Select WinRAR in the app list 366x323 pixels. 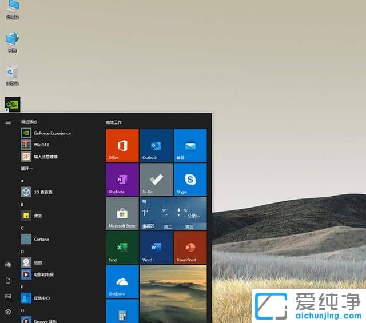41,145
